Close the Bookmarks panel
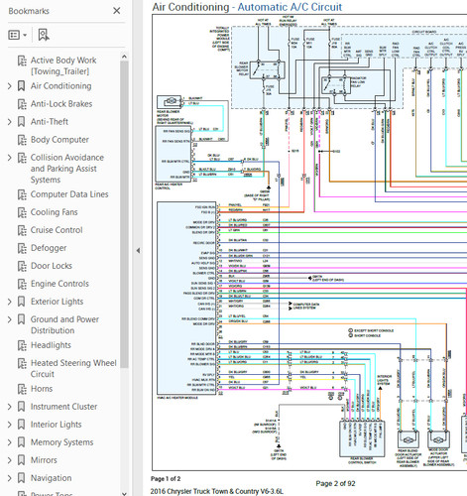 (x=116, y=11)
